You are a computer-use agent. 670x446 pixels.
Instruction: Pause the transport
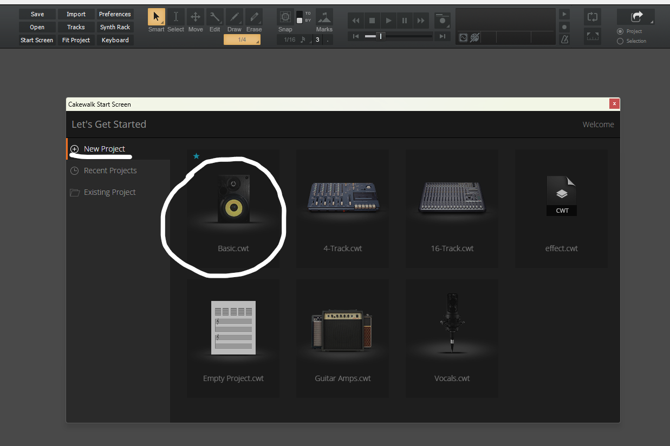tap(405, 21)
